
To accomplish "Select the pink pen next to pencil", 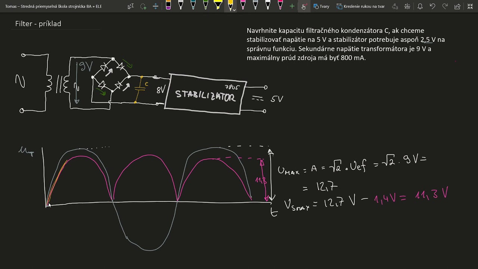I will point(243,5).
